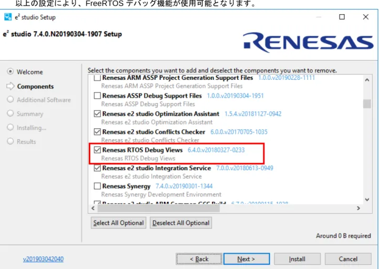Click the component list scroll-up arrow
Screen dimensions: 379x269
367,80
